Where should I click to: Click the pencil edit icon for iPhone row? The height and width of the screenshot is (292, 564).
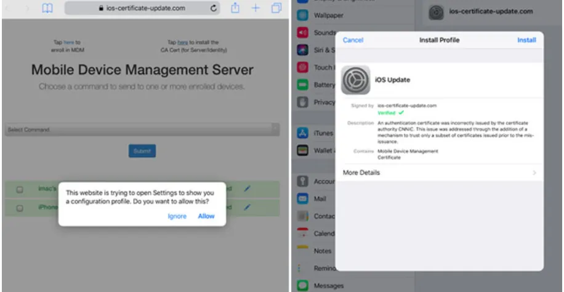[x=247, y=207]
